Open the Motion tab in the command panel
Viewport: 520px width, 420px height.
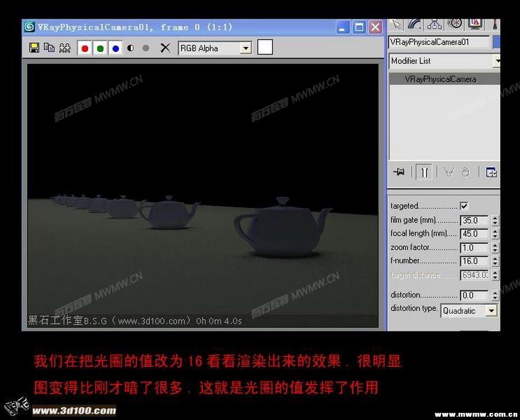(x=455, y=24)
